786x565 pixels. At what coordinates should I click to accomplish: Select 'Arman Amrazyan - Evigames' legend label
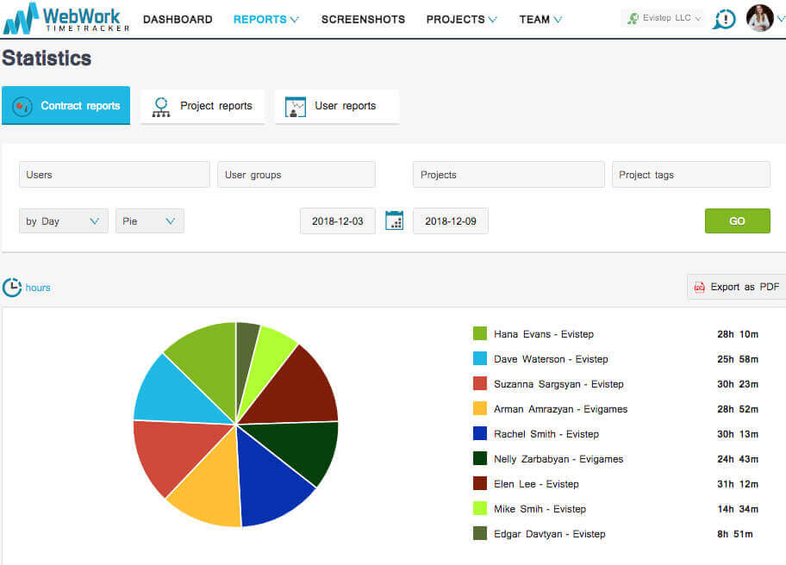pyautogui.click(x=560, y=409)
